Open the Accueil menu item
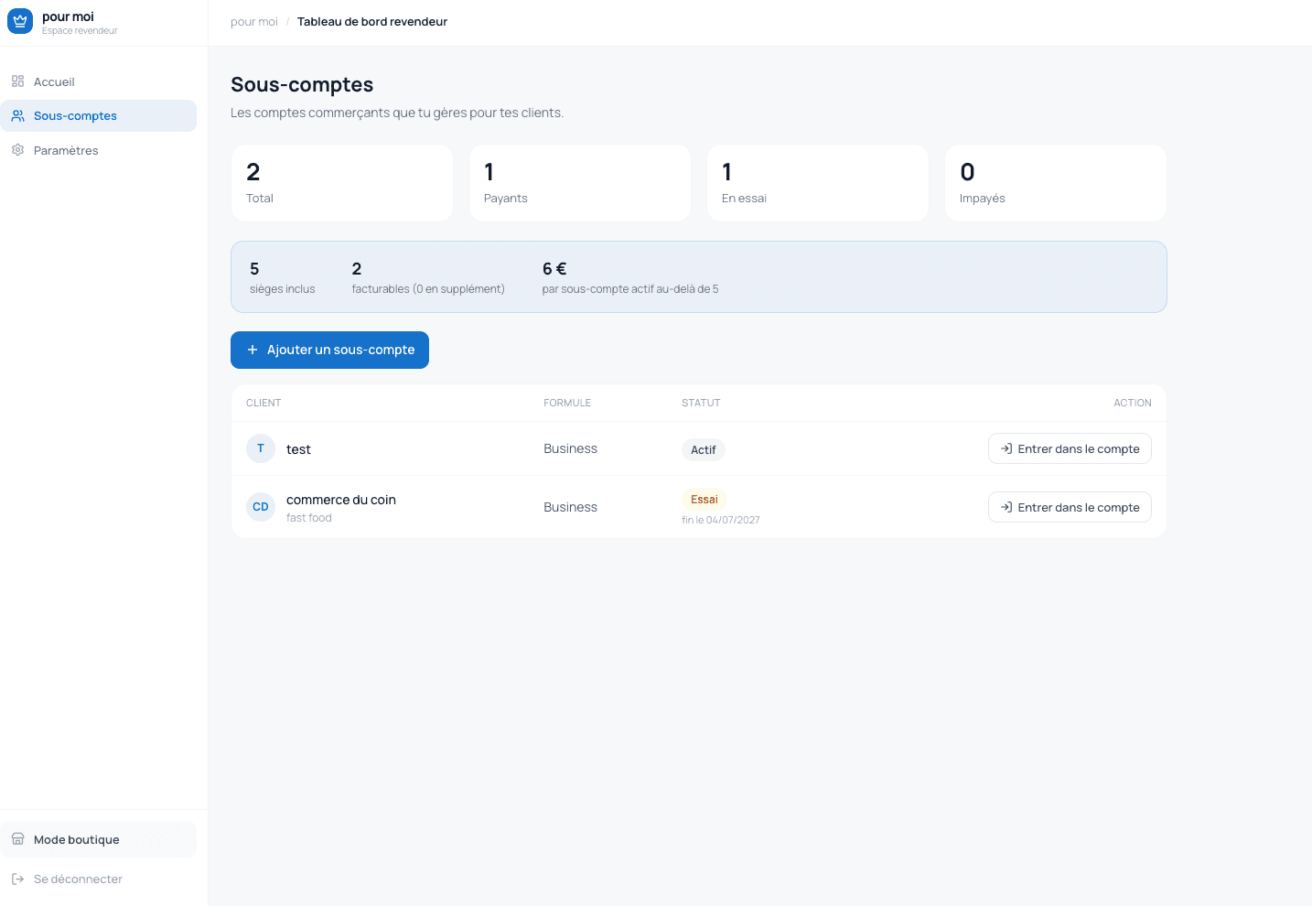This screenshot has width=1312, height=906. coord(98,81)
